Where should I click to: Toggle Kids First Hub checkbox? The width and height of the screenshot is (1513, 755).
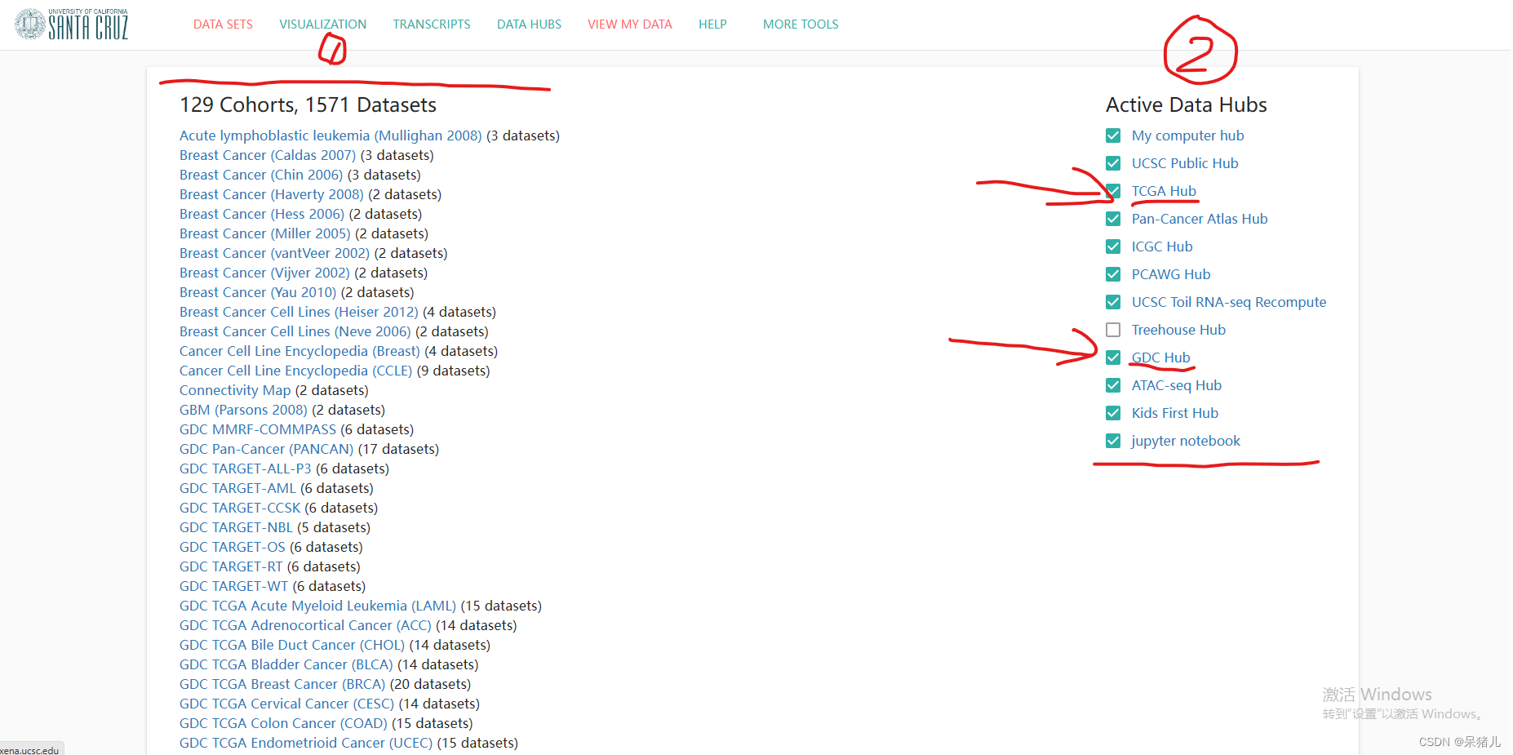pos(1113,413)
